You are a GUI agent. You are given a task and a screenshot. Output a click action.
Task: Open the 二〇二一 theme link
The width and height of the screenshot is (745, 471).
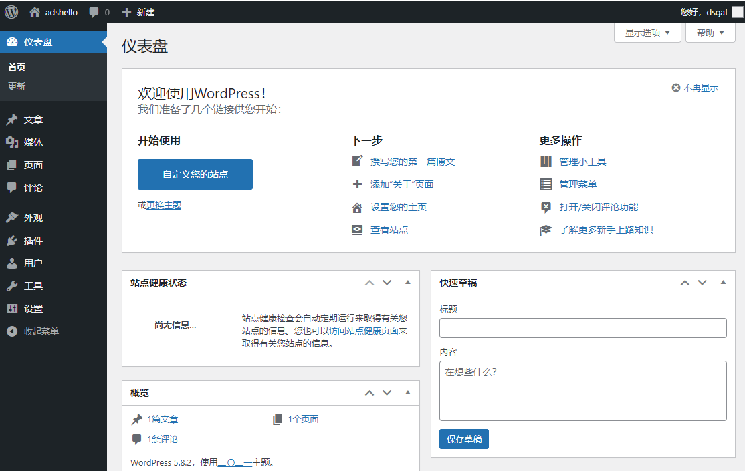[x=235, y=462]
